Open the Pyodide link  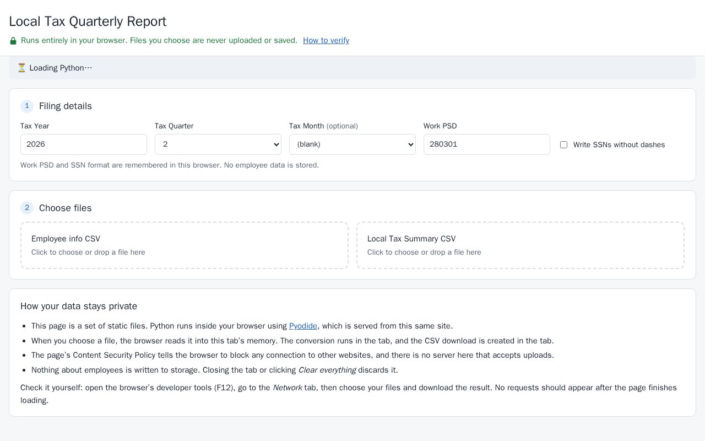pos(303,326)
